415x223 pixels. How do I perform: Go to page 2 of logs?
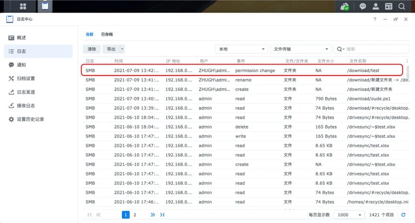(x=135, y=215)
